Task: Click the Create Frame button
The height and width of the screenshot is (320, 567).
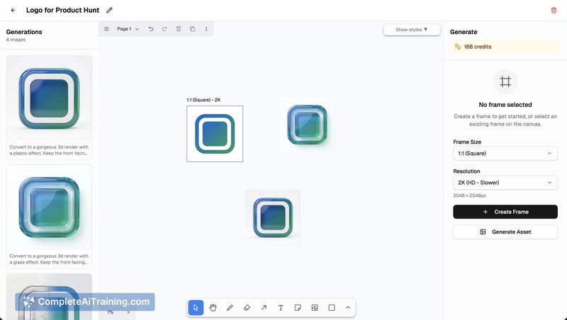Action: click(505, 212)
